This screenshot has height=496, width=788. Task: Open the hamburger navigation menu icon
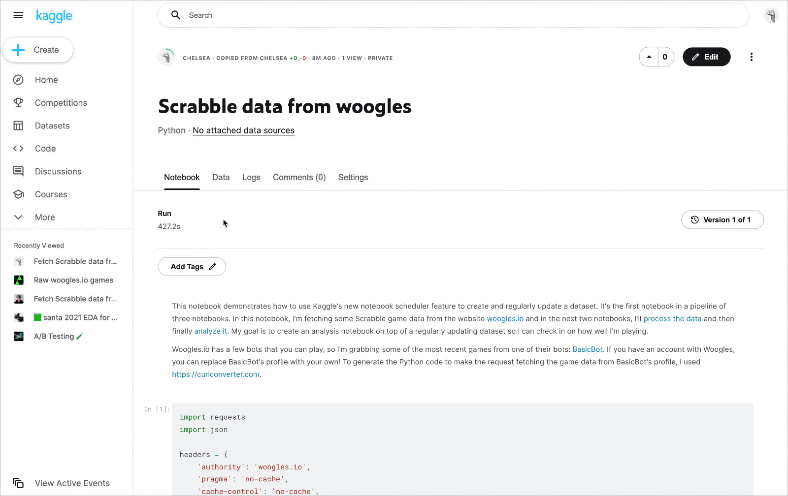(18, 15)
